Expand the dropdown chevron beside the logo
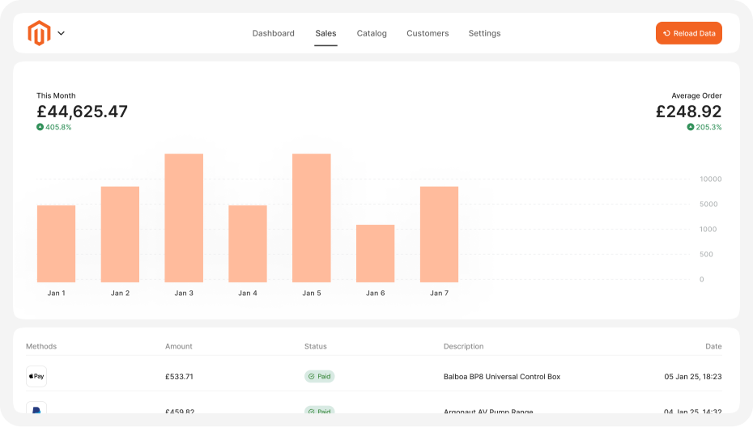This screenshot has width=753, height=427. (x=61, y=33)
